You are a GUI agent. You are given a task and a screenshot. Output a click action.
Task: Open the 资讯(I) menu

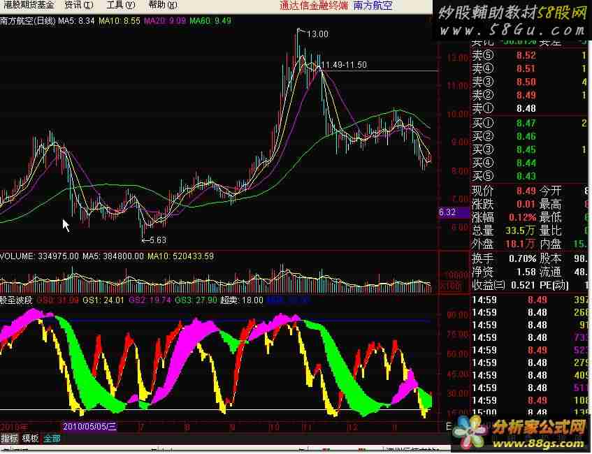tap(78, 6)
